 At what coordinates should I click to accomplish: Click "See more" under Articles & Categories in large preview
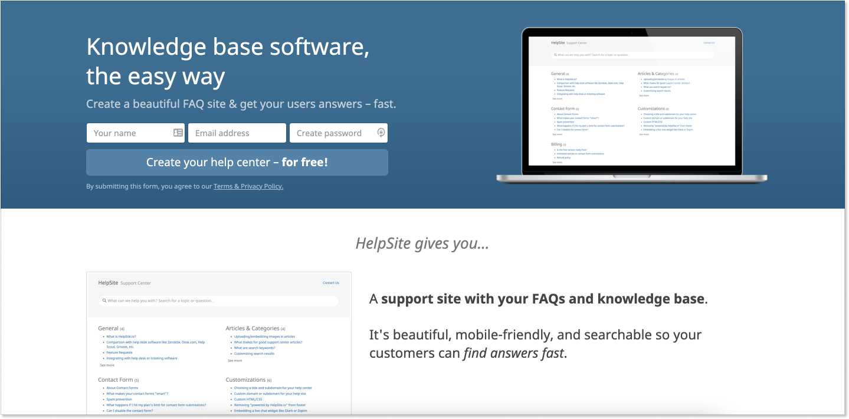(x=235, y=361)
